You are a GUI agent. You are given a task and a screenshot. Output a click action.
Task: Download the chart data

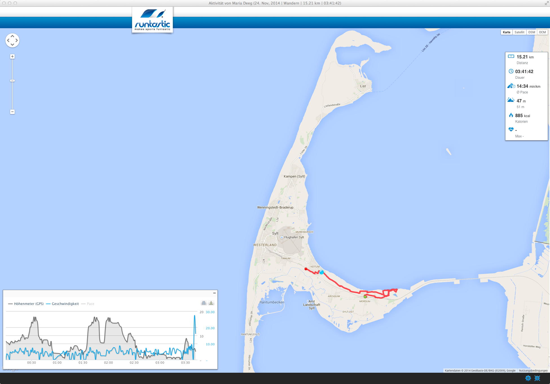point(211,303)
